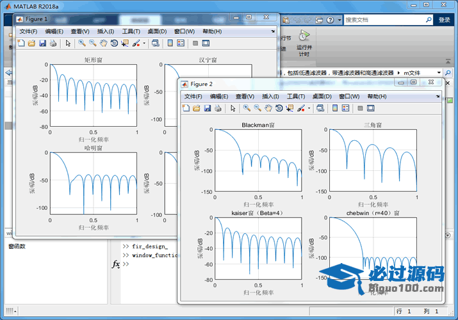Viewport: 458px width, 320px height.
Task: Select Pan hand tool in Figure 2
Action: click(x=268, y=108)
